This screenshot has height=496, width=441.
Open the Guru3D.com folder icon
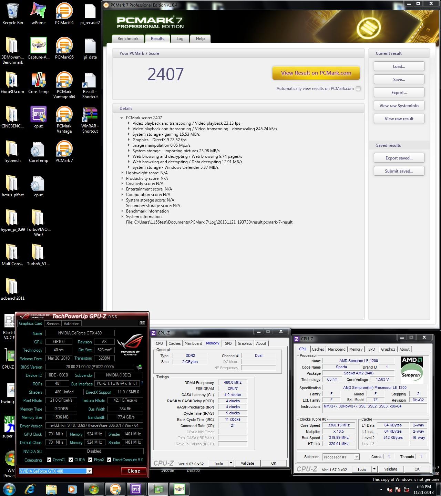[13, 83]
